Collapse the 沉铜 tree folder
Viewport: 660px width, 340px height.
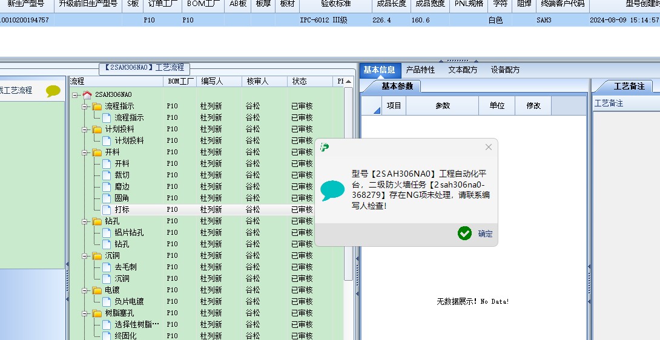point(85,256)
